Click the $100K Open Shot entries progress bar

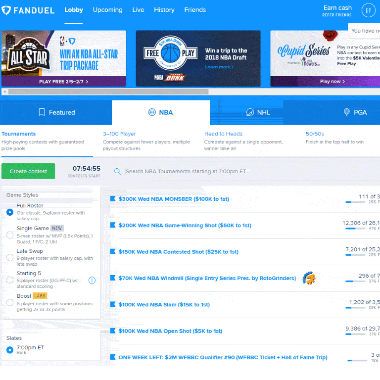pos(355,334)
